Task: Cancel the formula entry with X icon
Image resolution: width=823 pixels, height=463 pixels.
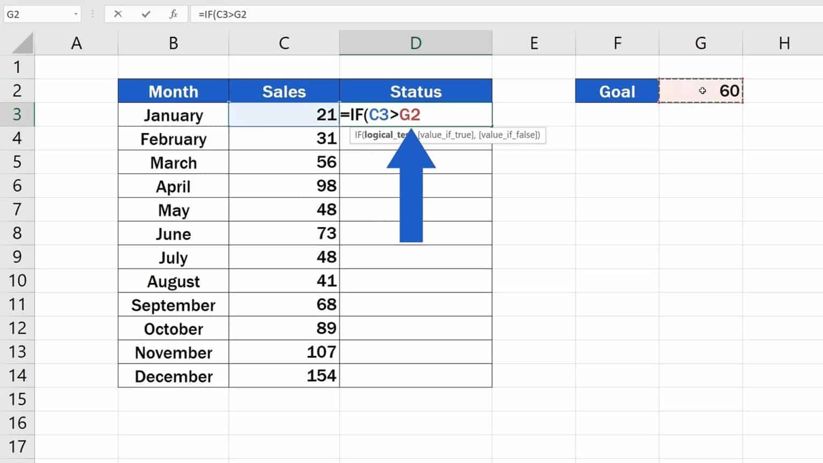Action: point(118,14)
